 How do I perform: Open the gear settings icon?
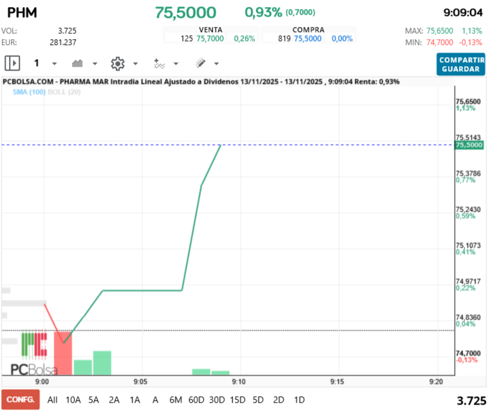click(x=117, y=64)
